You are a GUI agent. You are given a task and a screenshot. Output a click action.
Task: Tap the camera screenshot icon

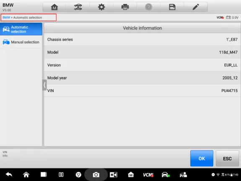click(x=96, y=175)
